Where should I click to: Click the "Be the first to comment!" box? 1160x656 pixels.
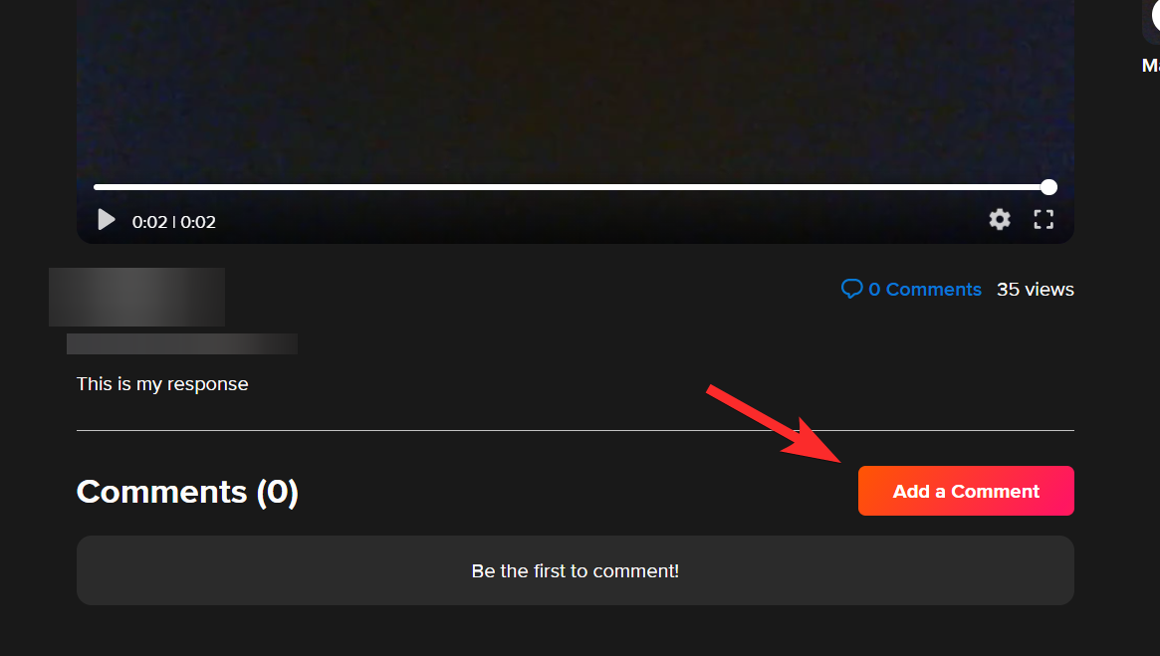(575, 570)
